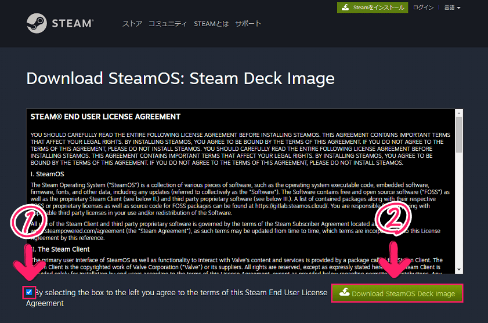Click the ログイン link
Screen dimensions: 488x323
(423, 8)
